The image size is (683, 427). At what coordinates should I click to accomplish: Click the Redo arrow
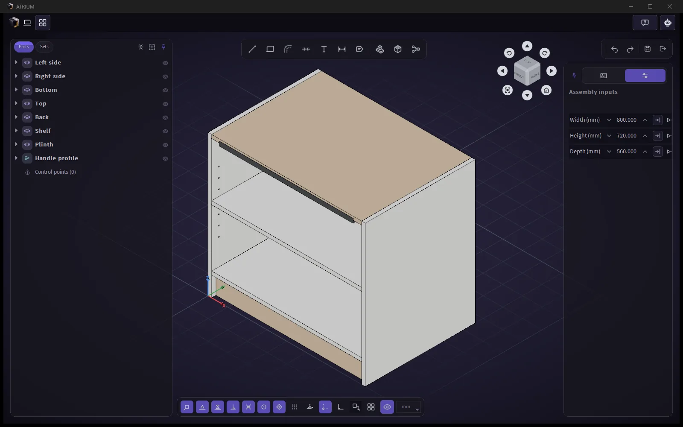[630, 49]
